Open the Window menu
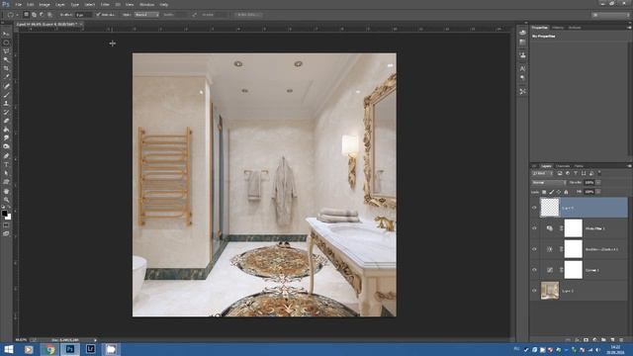The height and width of the screenshot is (356, 633). click(146, 4)
